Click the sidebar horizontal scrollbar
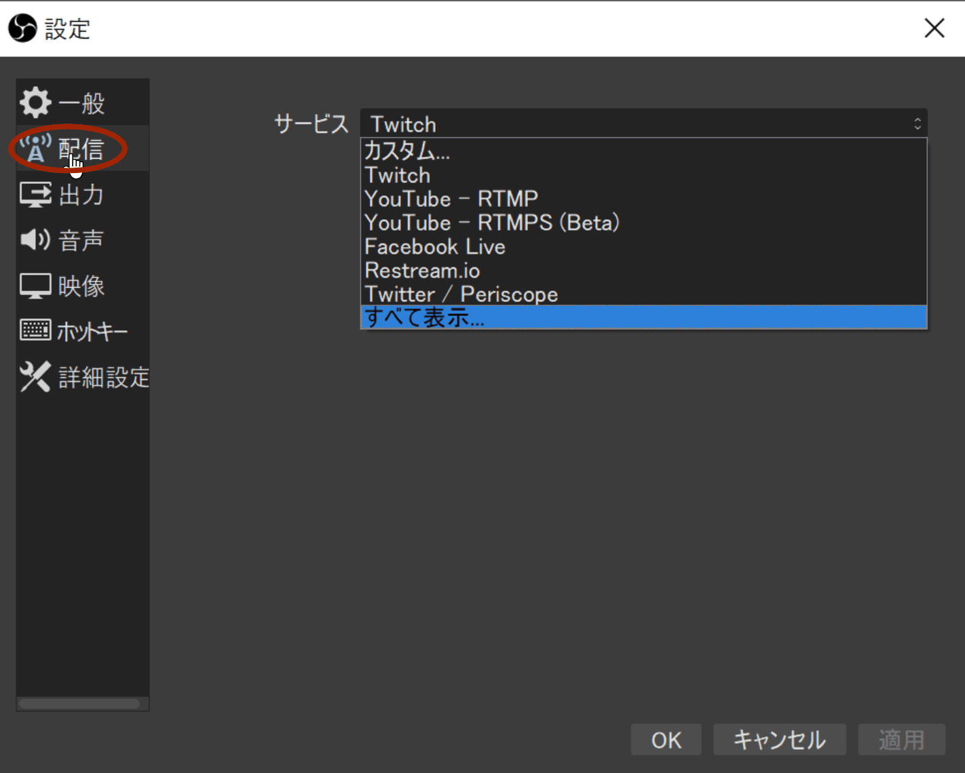965x773 pixels. 79,704
